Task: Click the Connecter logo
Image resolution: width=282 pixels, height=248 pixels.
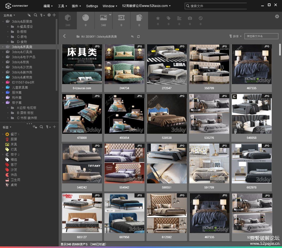Action: [x=17, y=6]
